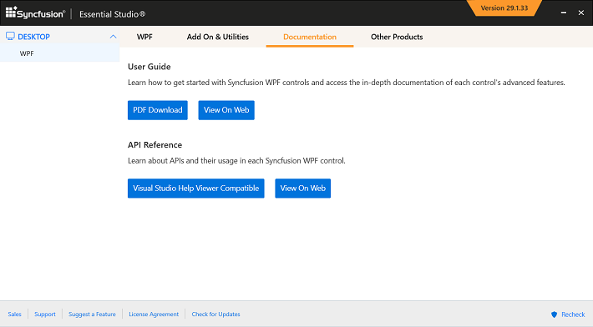Click the Desktop monitor icon in sidebar

pos(10,36)
